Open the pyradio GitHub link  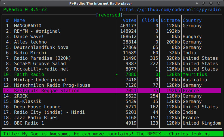pyautogui.click(x=170, y=9)
